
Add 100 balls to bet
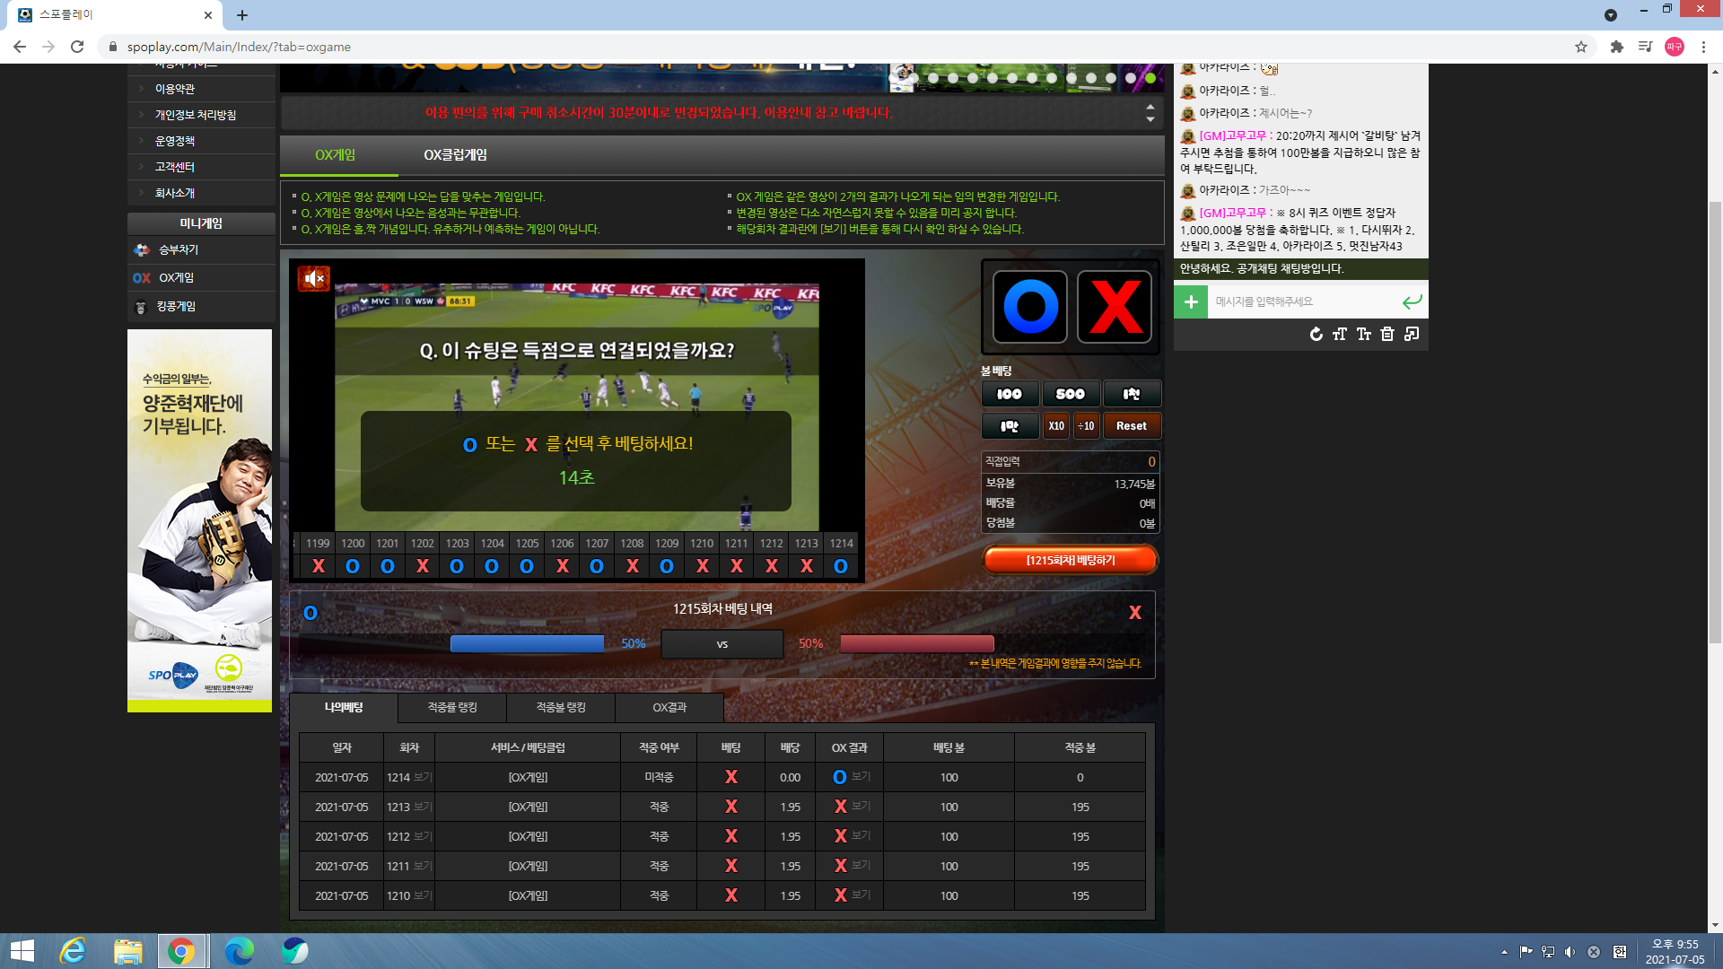tap(1010, 394)
